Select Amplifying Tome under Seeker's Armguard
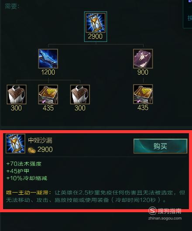This screenshot has width=192, height=231. coord(48,94)
